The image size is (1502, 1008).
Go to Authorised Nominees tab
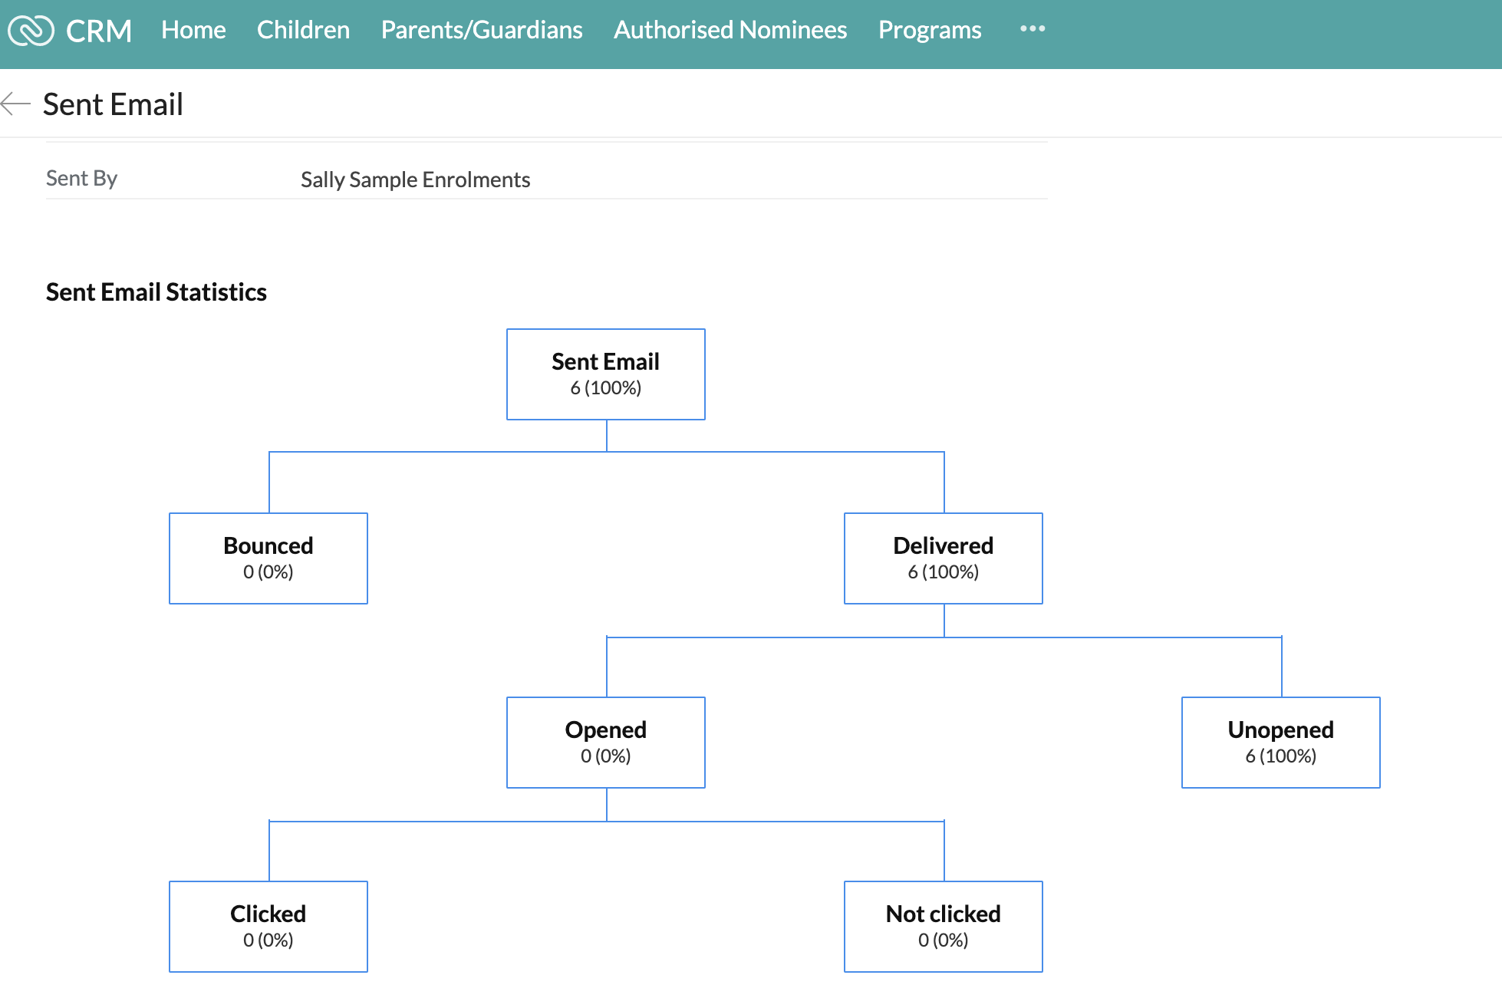pyautogui.click(x=730, y=30)
